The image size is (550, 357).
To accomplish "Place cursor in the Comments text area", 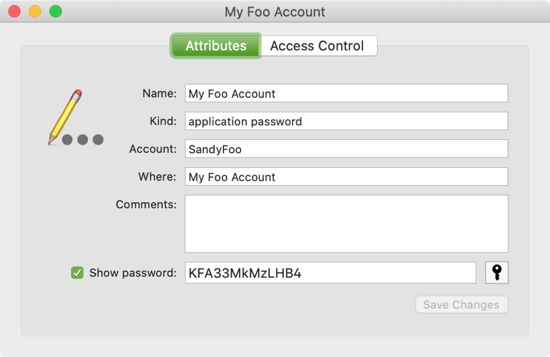I will [346, 224].
